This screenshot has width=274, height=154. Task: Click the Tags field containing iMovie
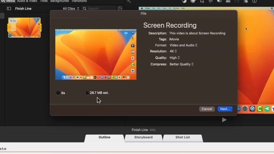[x=174, y=39]
